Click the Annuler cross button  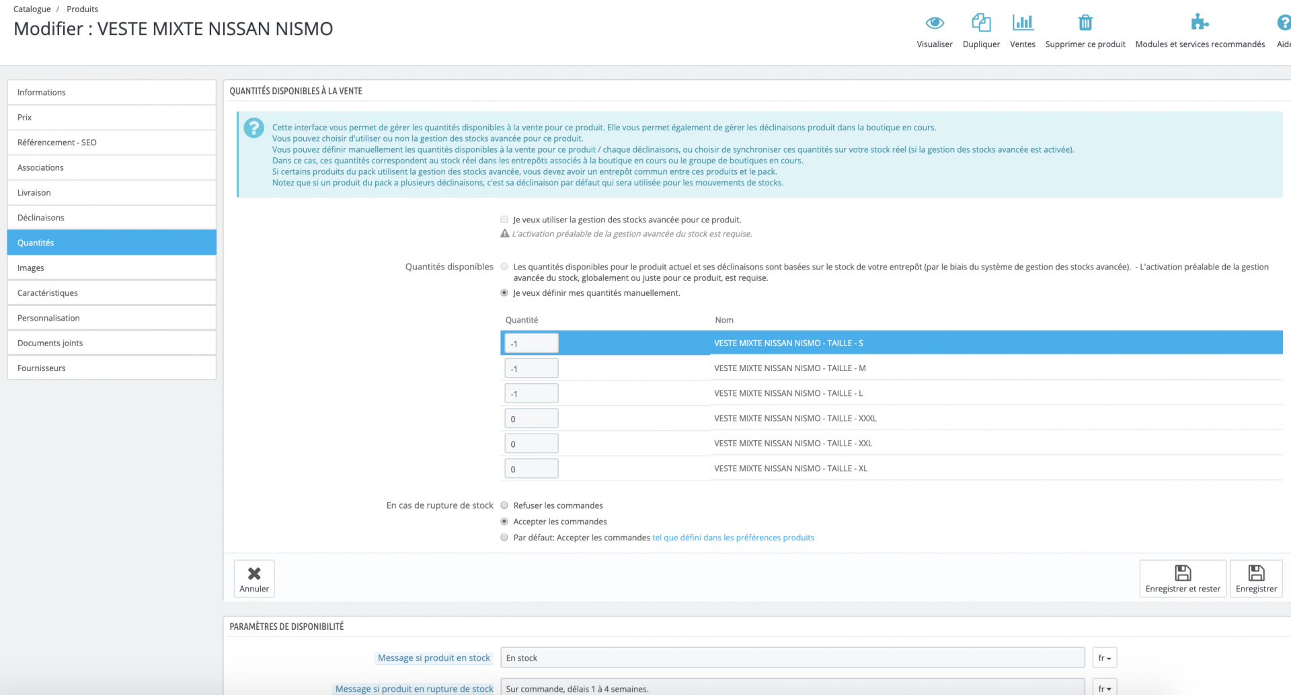tap(254, 578)
